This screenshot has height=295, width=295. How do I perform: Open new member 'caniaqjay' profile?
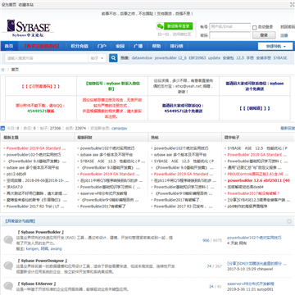[x=119, y=128]
